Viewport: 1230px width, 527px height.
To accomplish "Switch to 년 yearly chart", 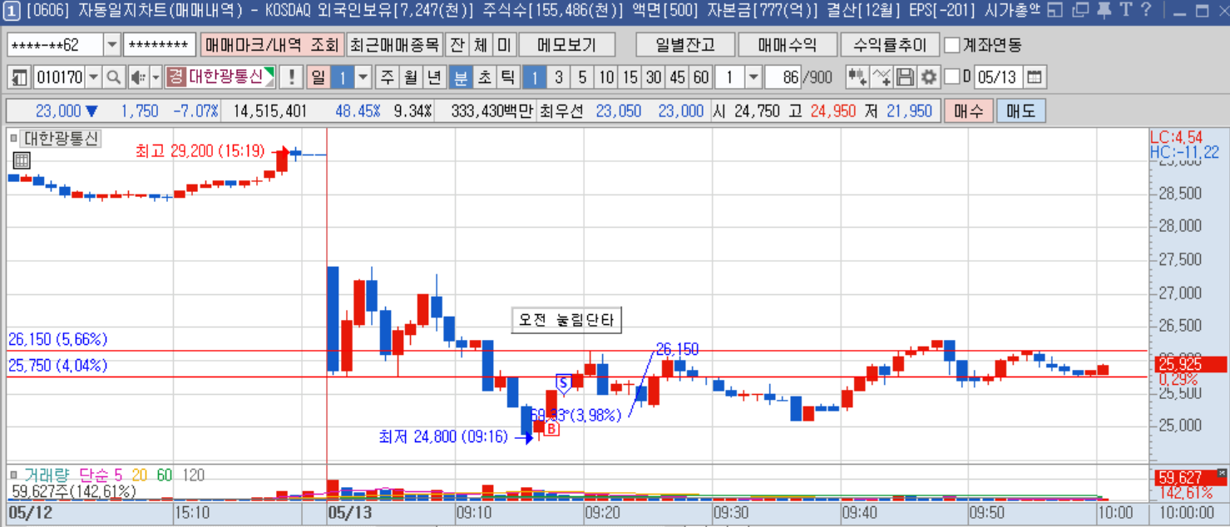I will pos(434,78).
